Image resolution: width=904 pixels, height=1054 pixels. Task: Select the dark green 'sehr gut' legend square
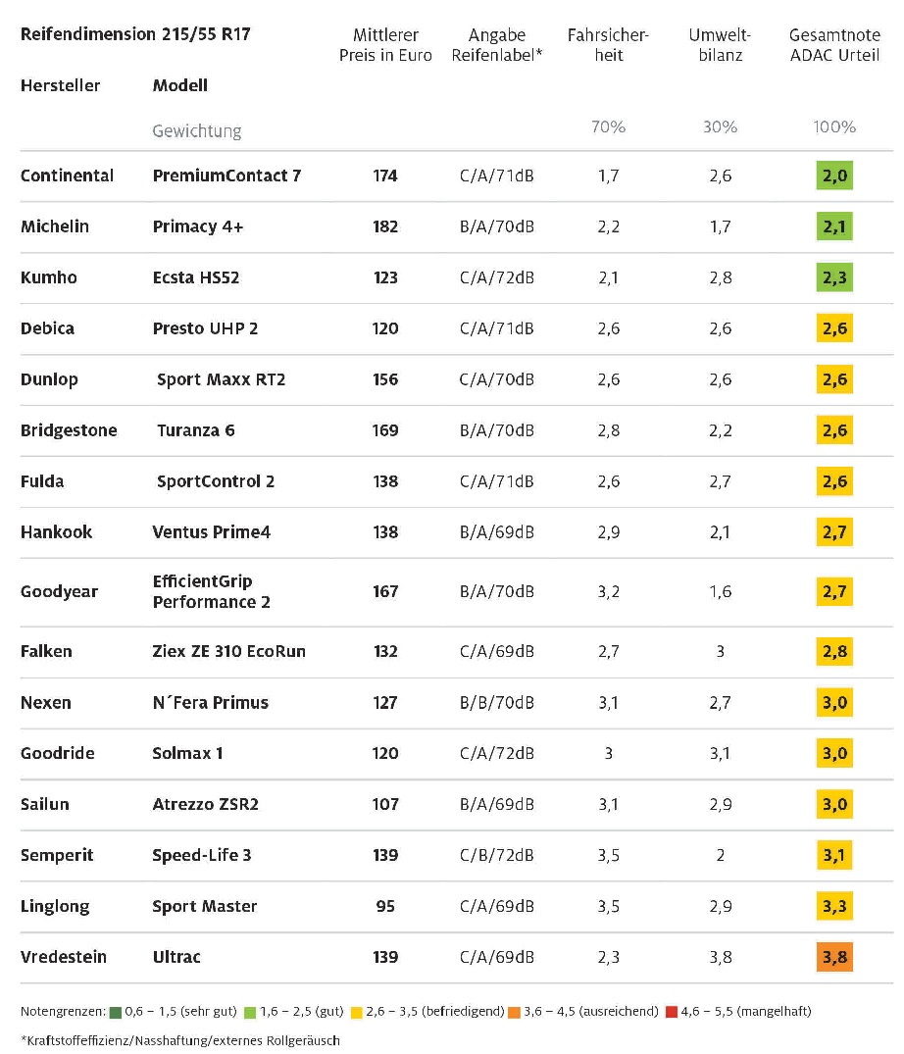click(116, 1012)
